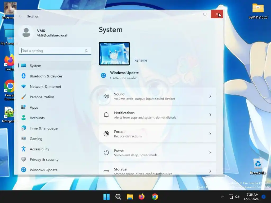This screenshot has width=271, height=203.
Task: Click 'Screen and sleep, power mode' text
Action: pyautogui.click(x=136, y=155)
